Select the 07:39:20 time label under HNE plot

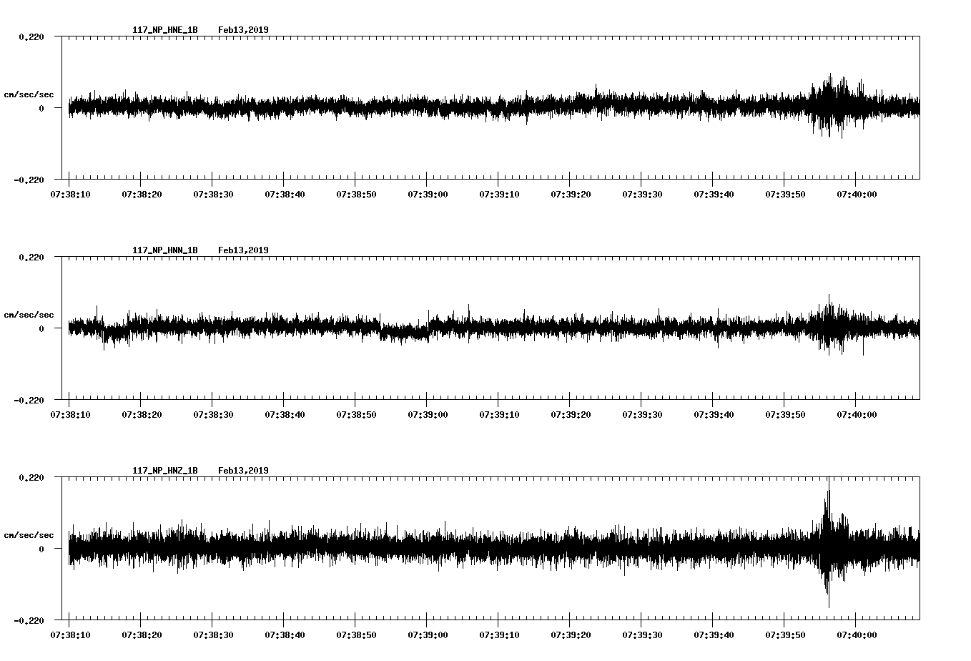tap(571, 194)
